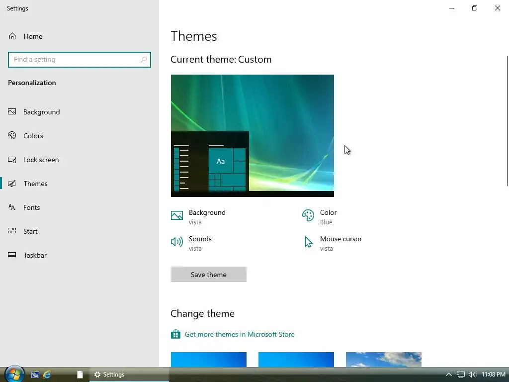Image resolution: width=509 pixels, height=382 pixels.
Task: Click the search magnifier in Find a setting
Action: click(x=144, y=60)
